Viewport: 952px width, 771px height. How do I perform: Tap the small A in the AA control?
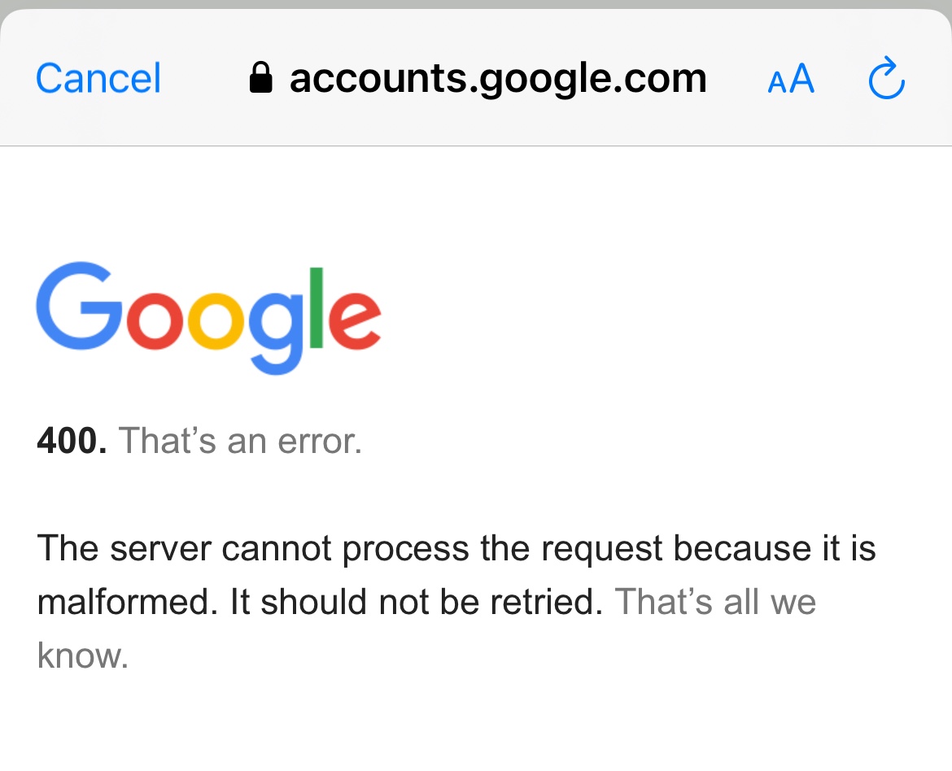[x=777, y=83]
